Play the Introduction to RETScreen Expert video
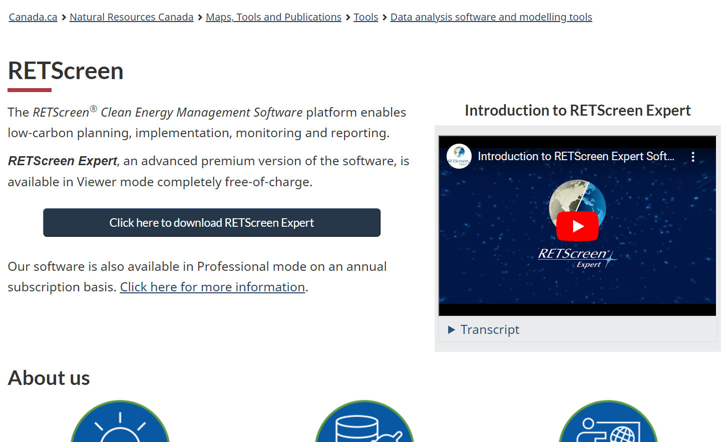 click(x=577, y=226)
